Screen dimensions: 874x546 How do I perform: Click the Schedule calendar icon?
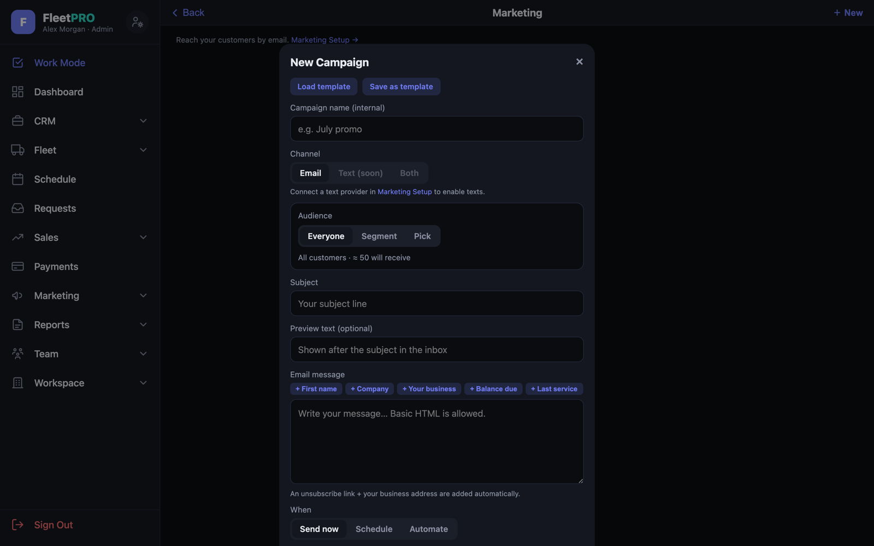tap(17, 179)
